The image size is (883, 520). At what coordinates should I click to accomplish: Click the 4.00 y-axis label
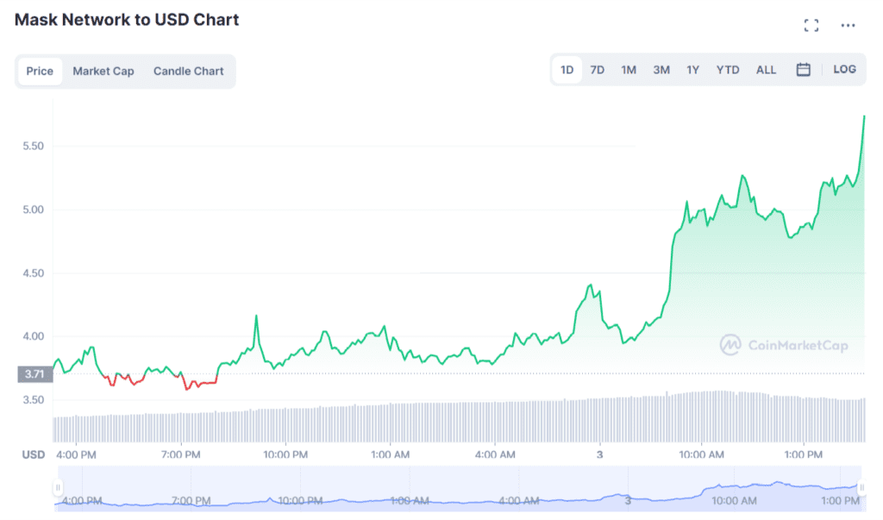(33, 336)
